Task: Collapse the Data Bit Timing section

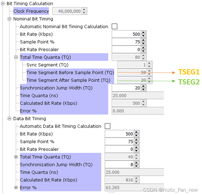Action: pos(9,119)
